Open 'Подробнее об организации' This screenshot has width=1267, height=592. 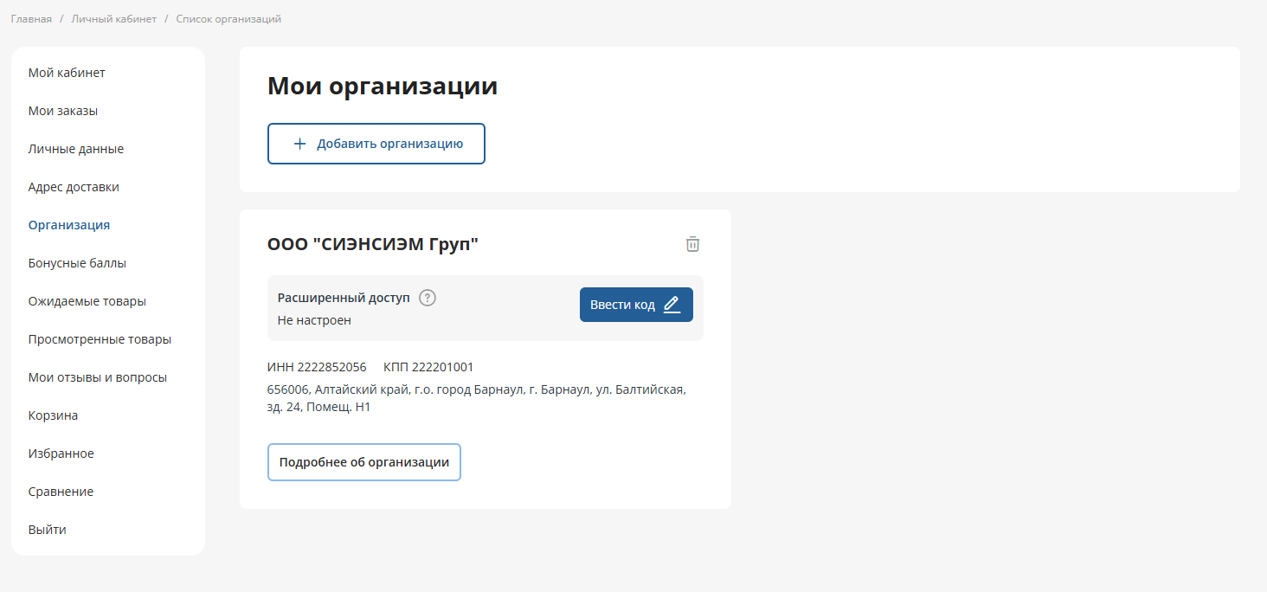364,462
